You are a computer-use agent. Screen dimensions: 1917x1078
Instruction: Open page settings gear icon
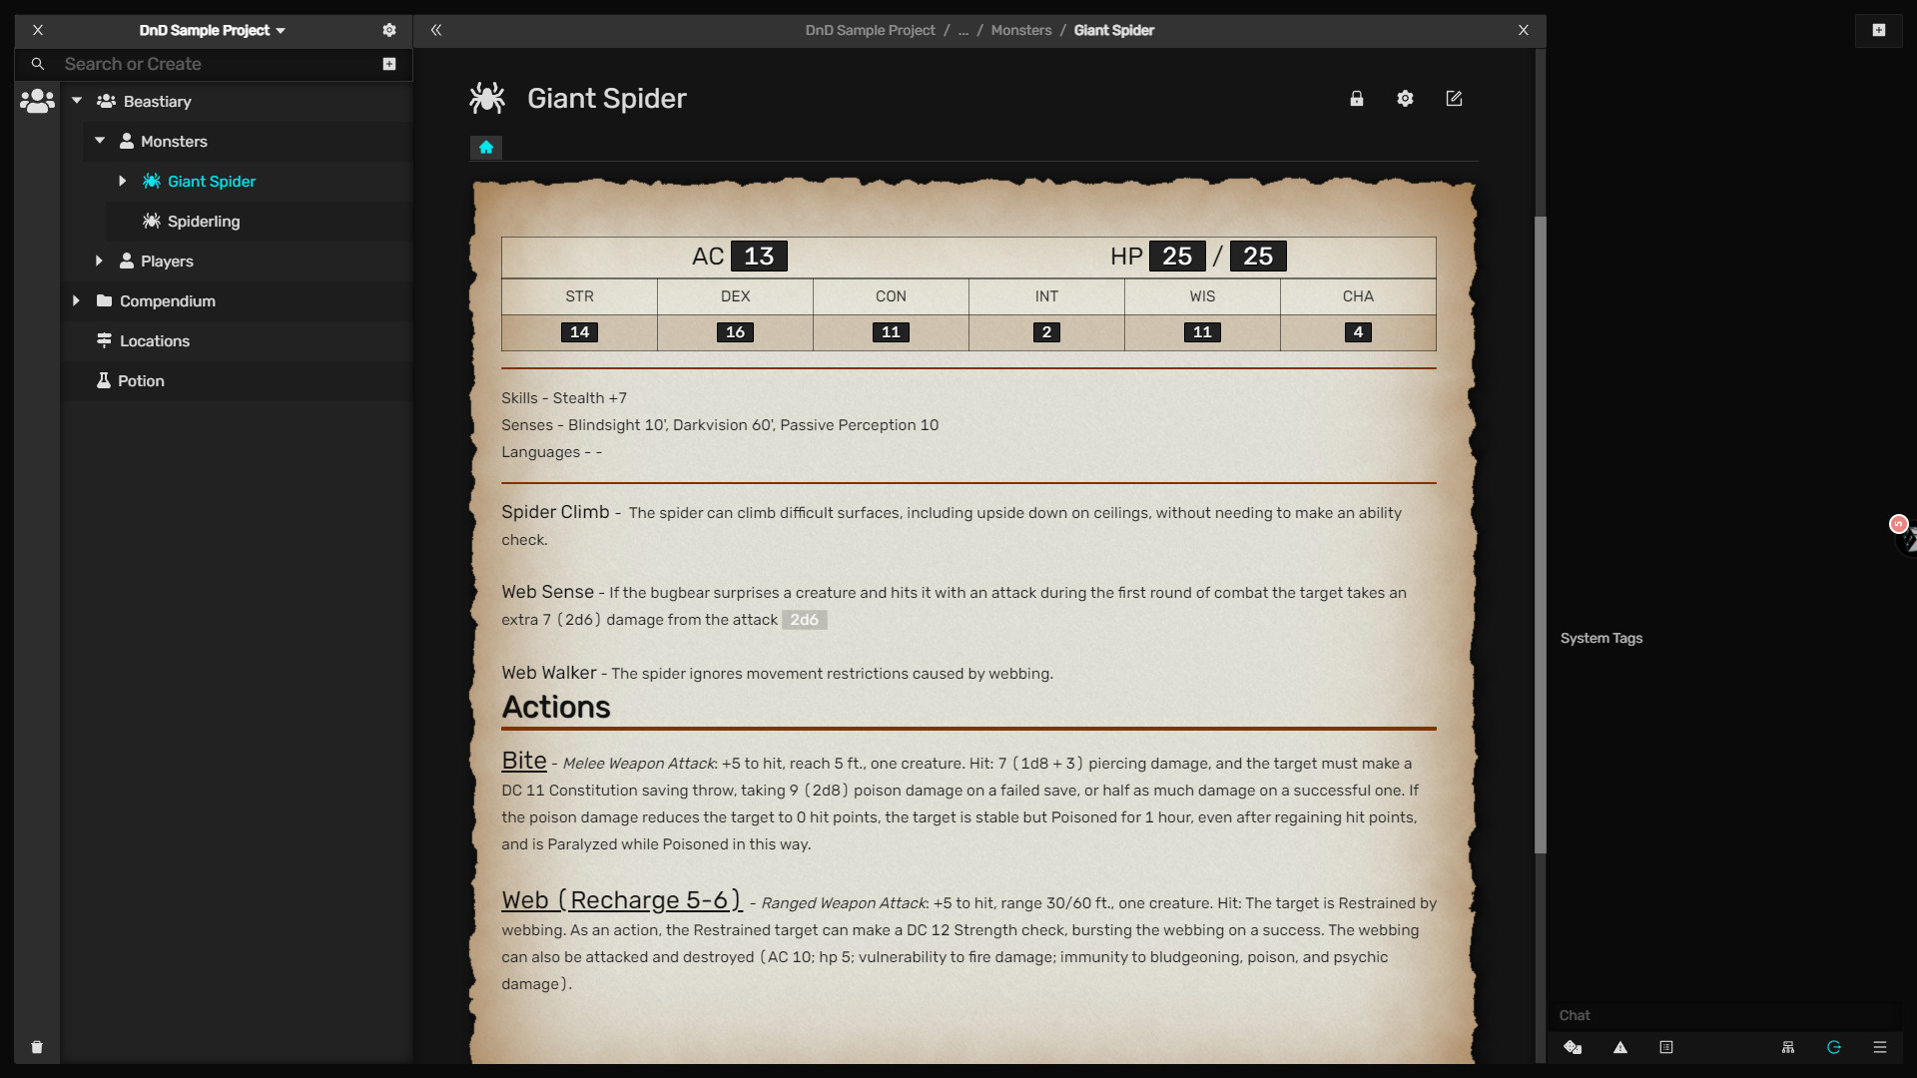click(1405, 98)
